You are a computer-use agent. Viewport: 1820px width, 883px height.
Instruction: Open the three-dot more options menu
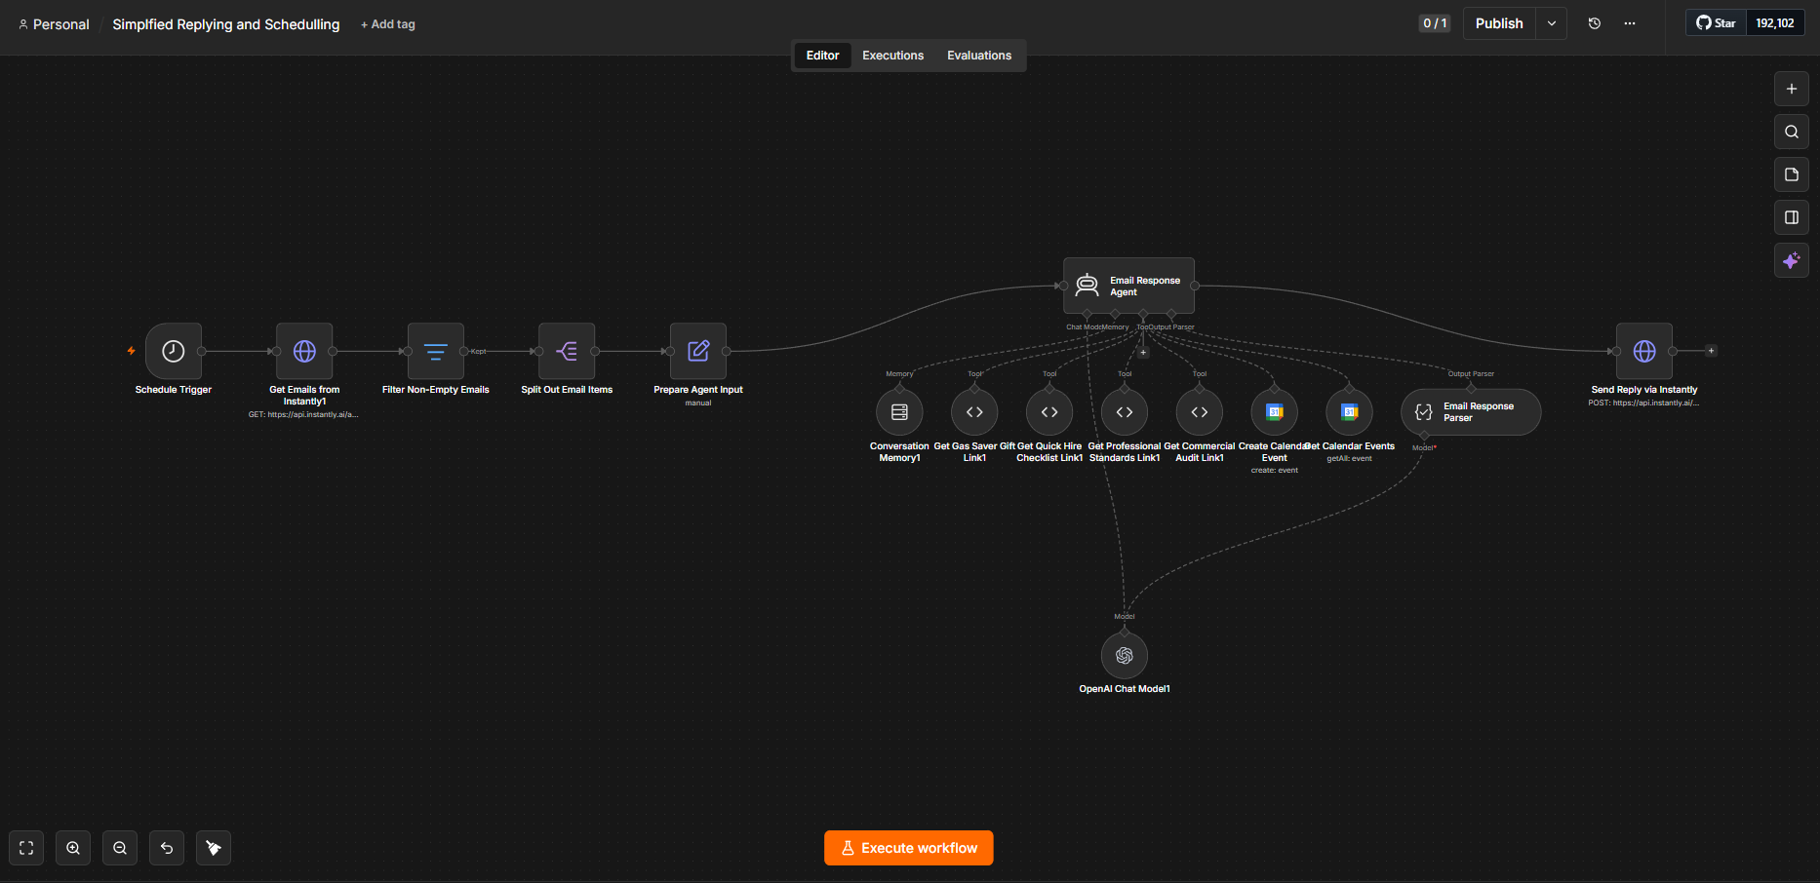click(1630, 23)
